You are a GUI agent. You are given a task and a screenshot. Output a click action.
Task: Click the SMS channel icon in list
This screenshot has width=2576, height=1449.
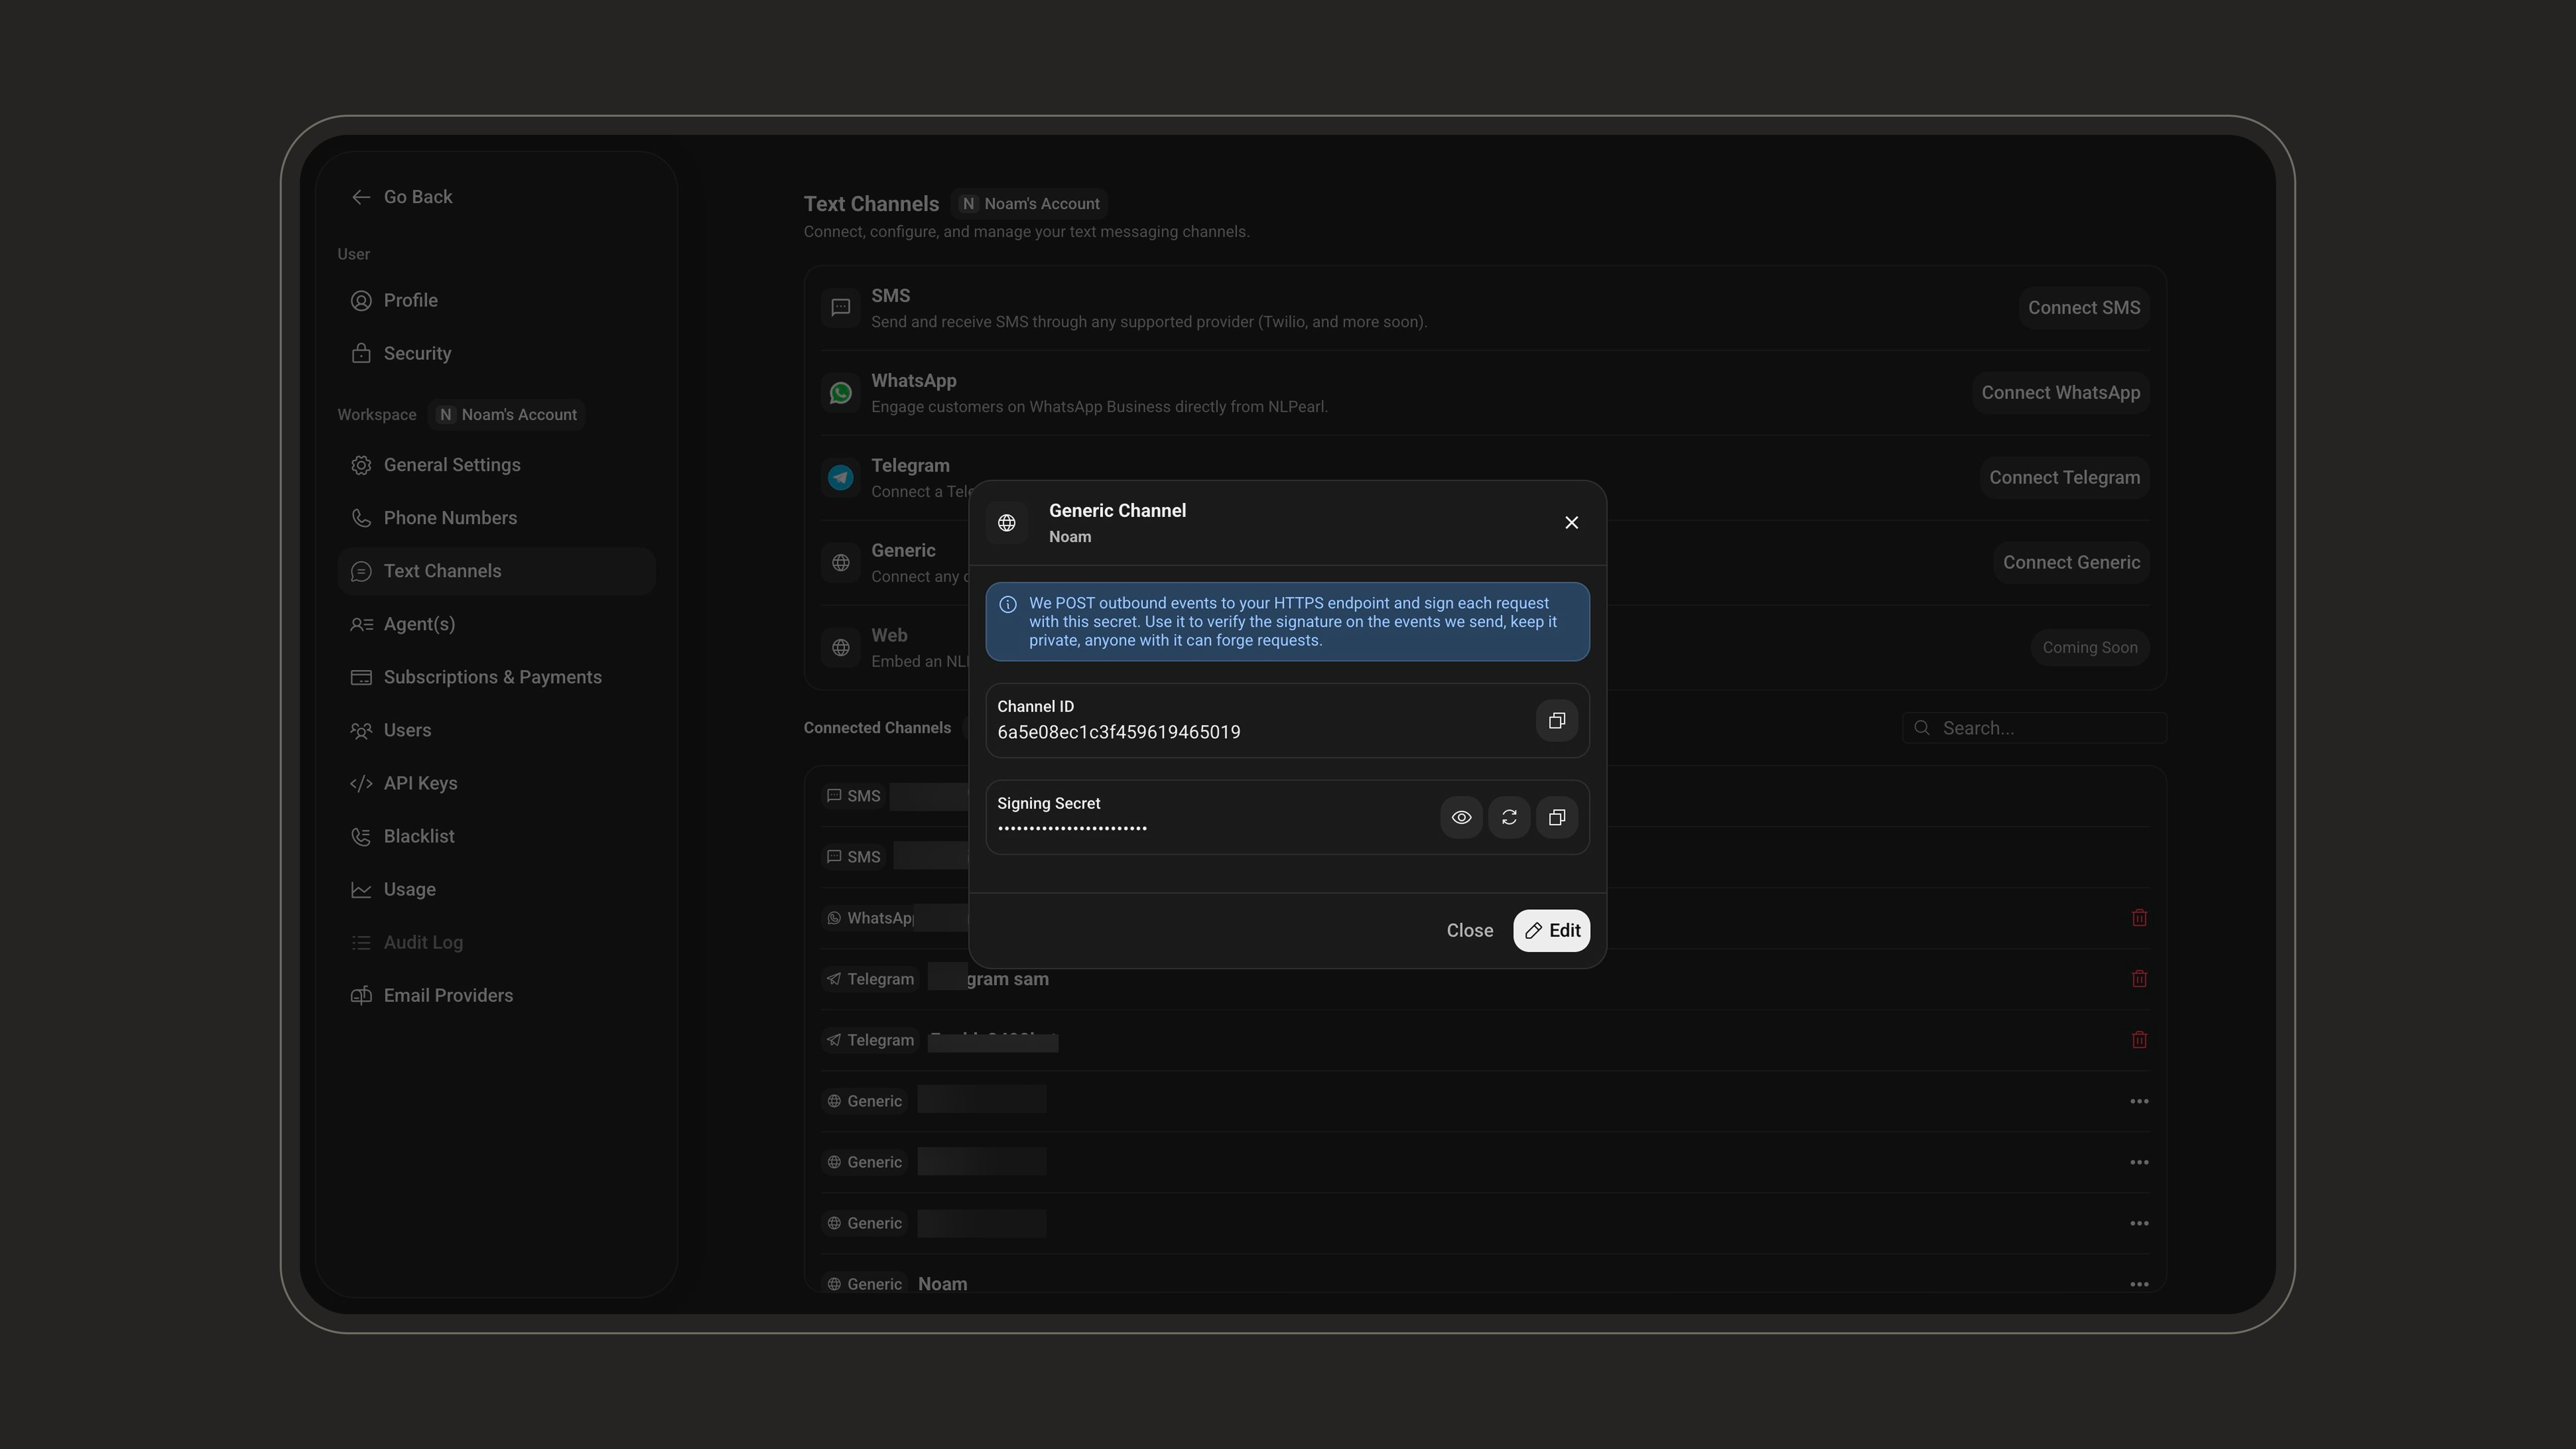pyautogui.click(x=841, y=308)
